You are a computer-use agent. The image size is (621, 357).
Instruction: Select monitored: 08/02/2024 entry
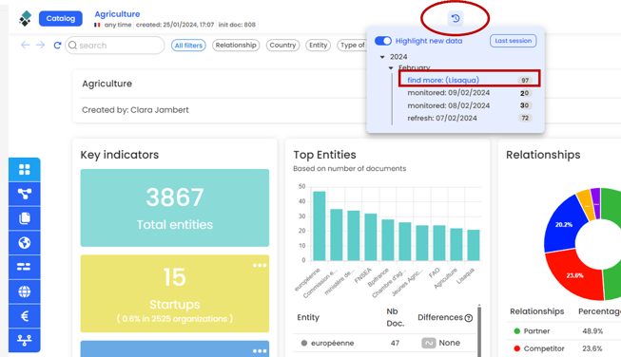pyautogui.click(x=469, y=105)
